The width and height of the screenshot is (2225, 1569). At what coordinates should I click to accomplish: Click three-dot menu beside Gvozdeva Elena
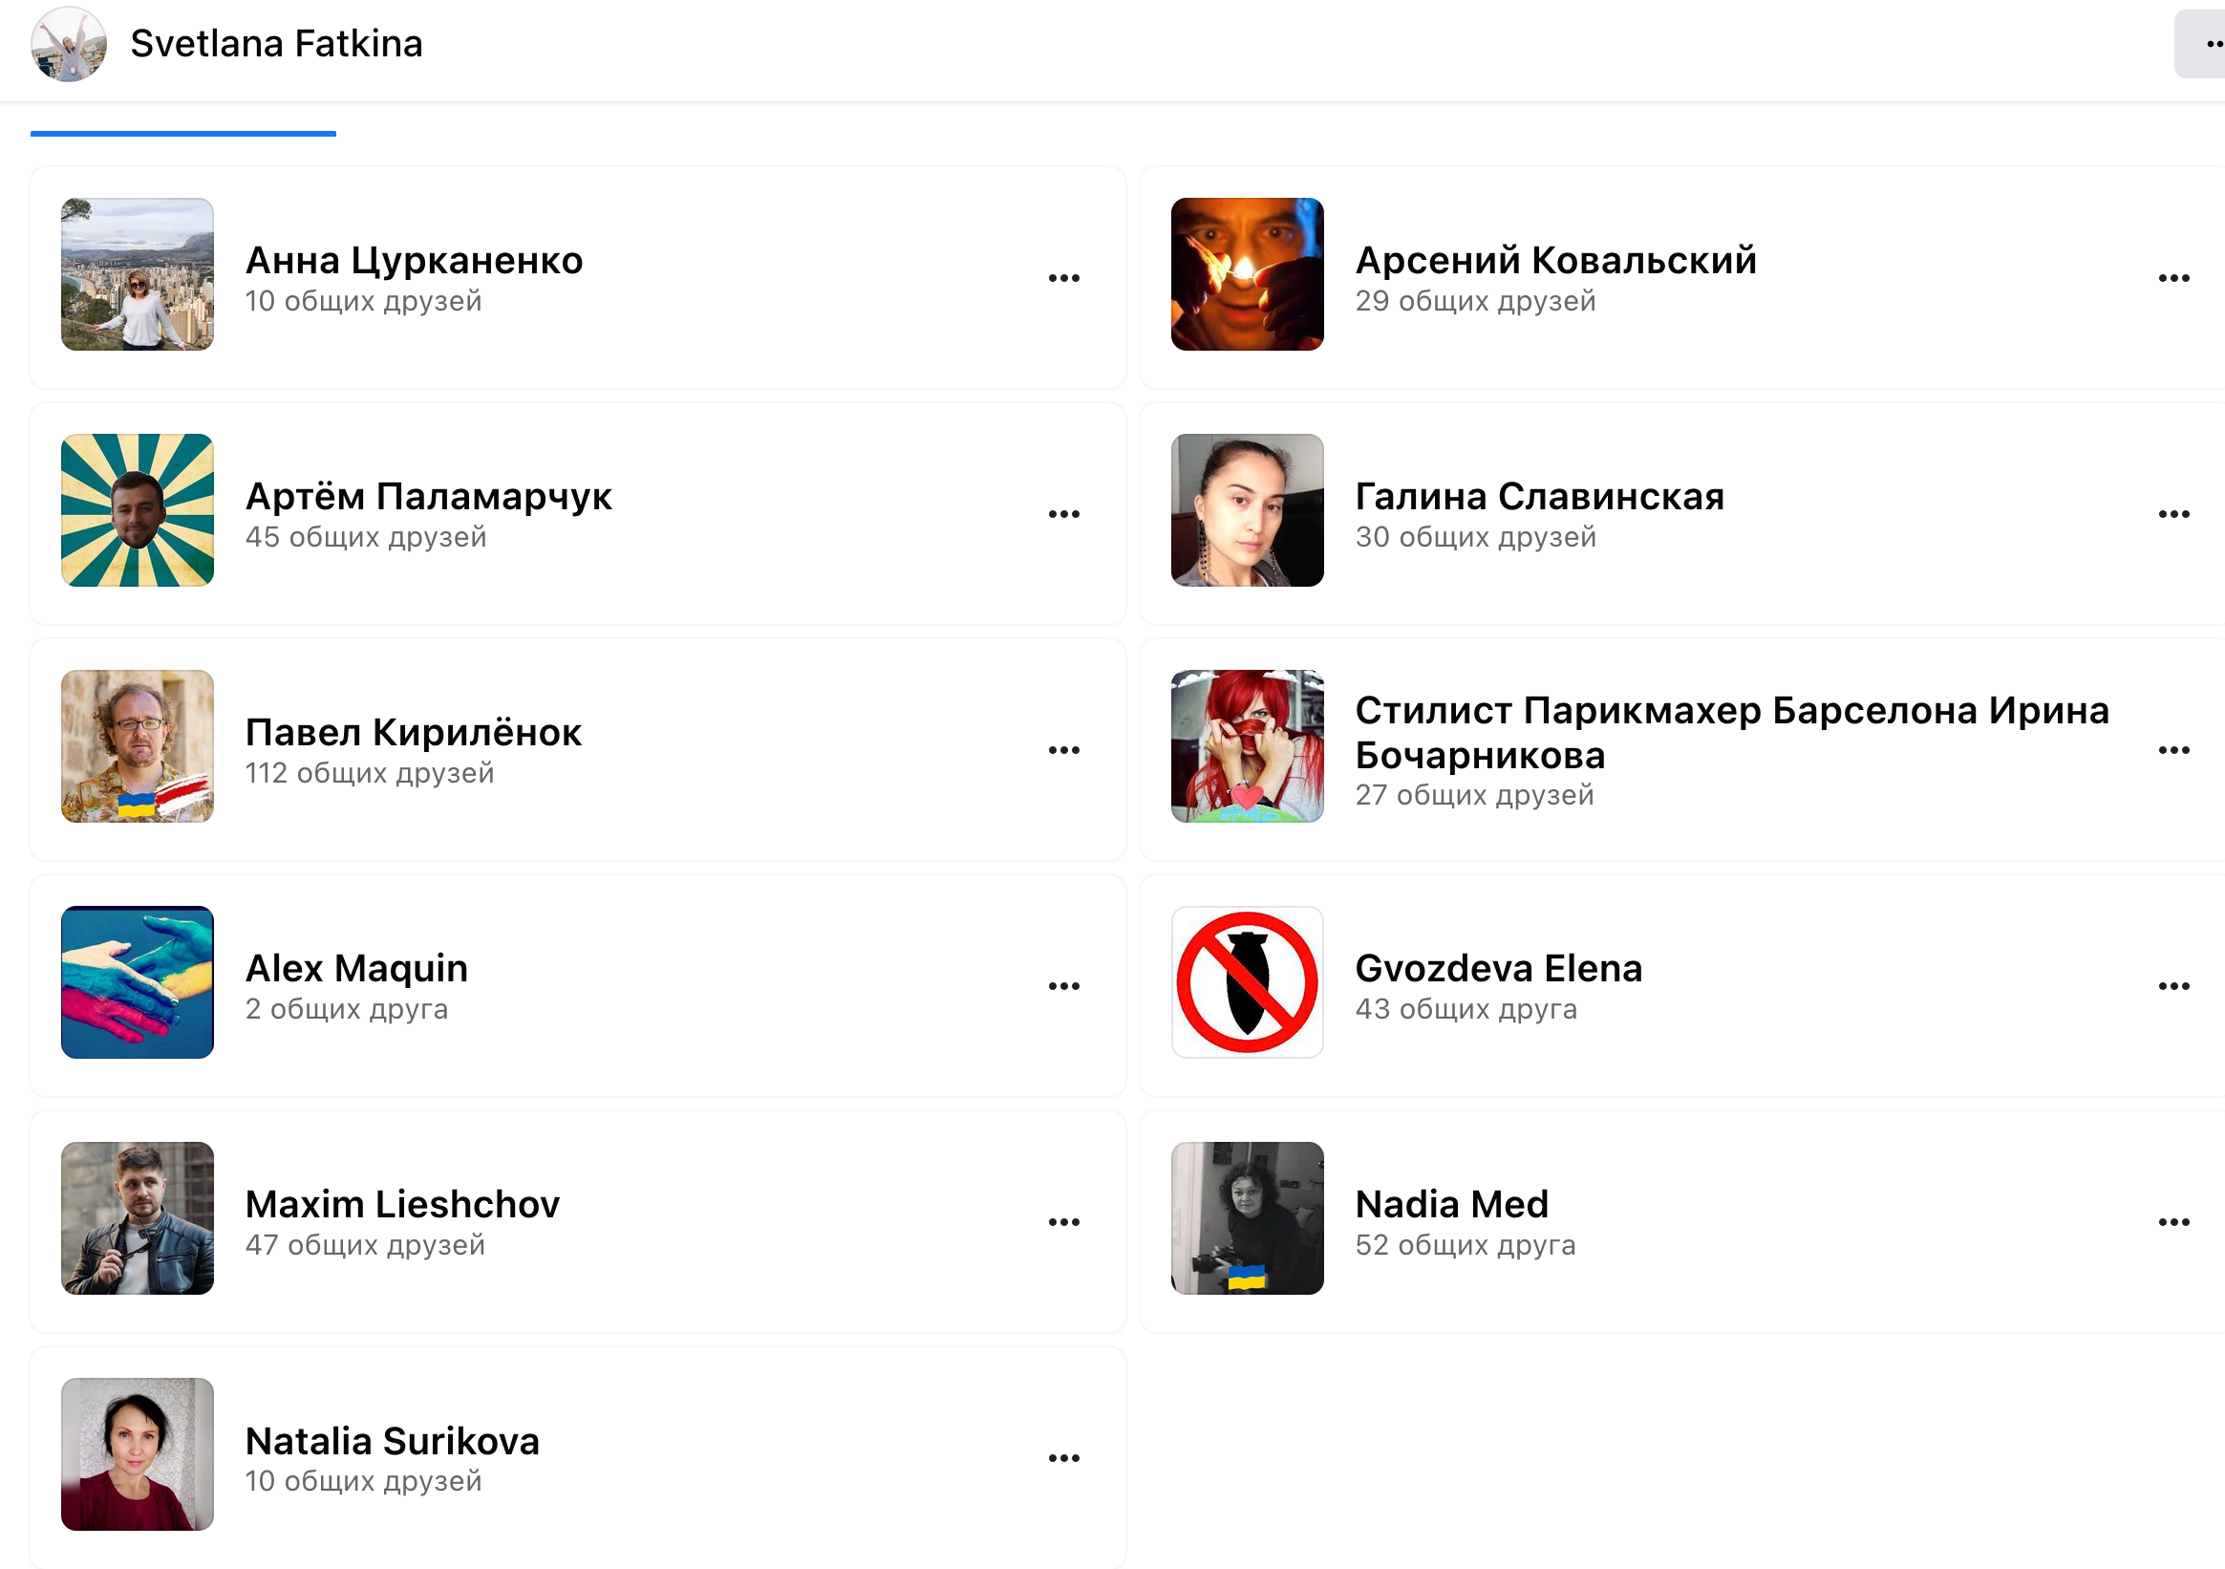2172,985
